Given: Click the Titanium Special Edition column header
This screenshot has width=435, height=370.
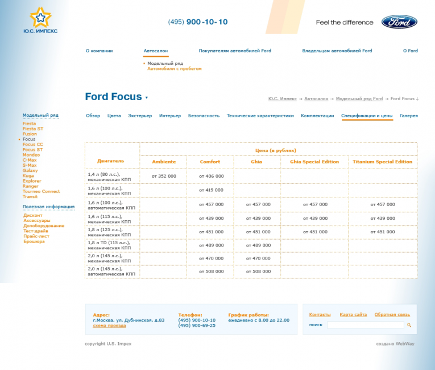Looking at the screenshot, I should tap(382, 162).
